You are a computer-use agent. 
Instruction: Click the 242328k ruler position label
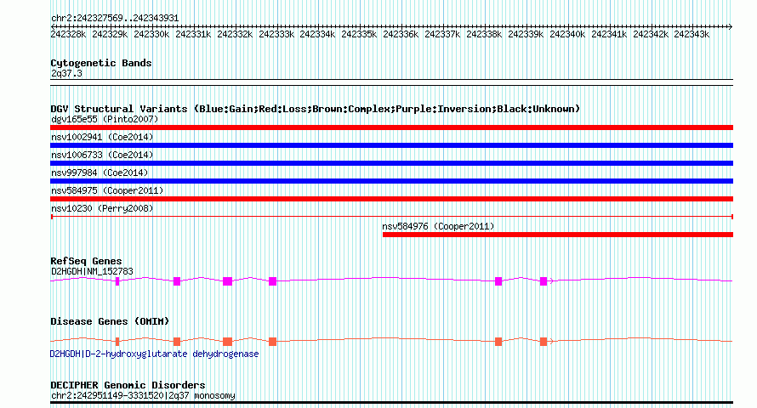[68, 34]
